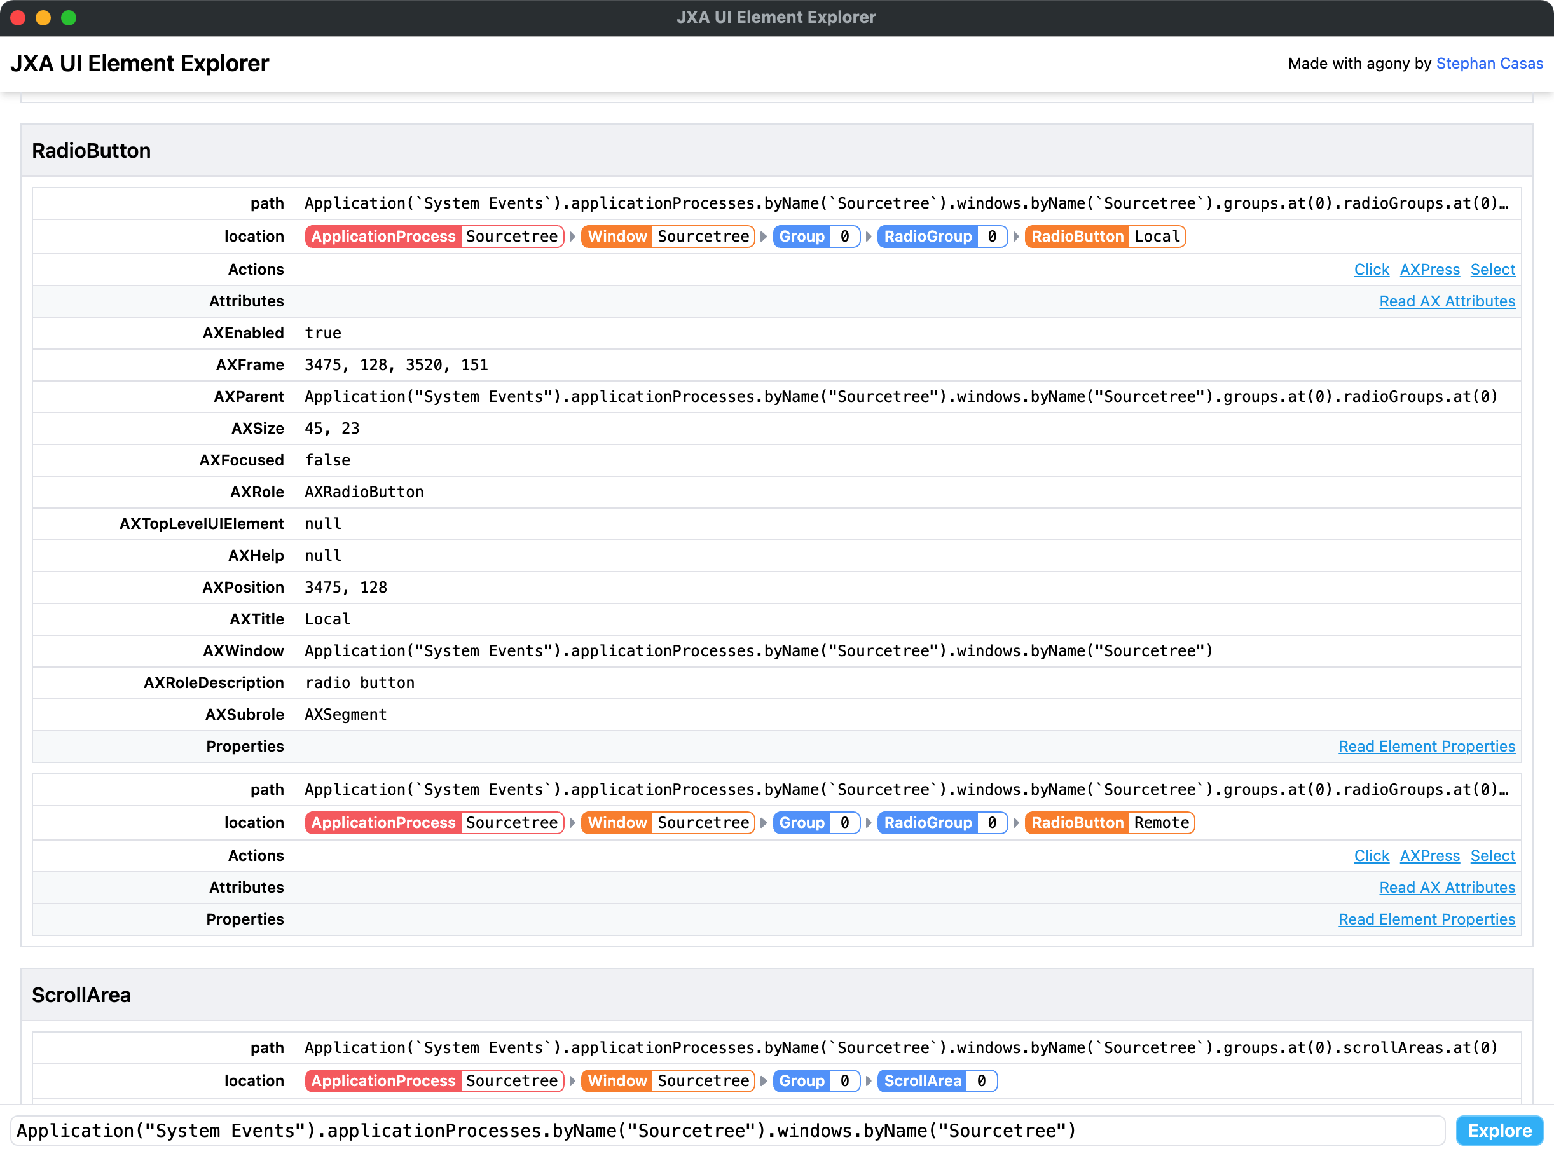Open Stephan Casas author link
Image resolution: width=1554 pixels, height=1156 pixels.
[x=1489, y=63]
